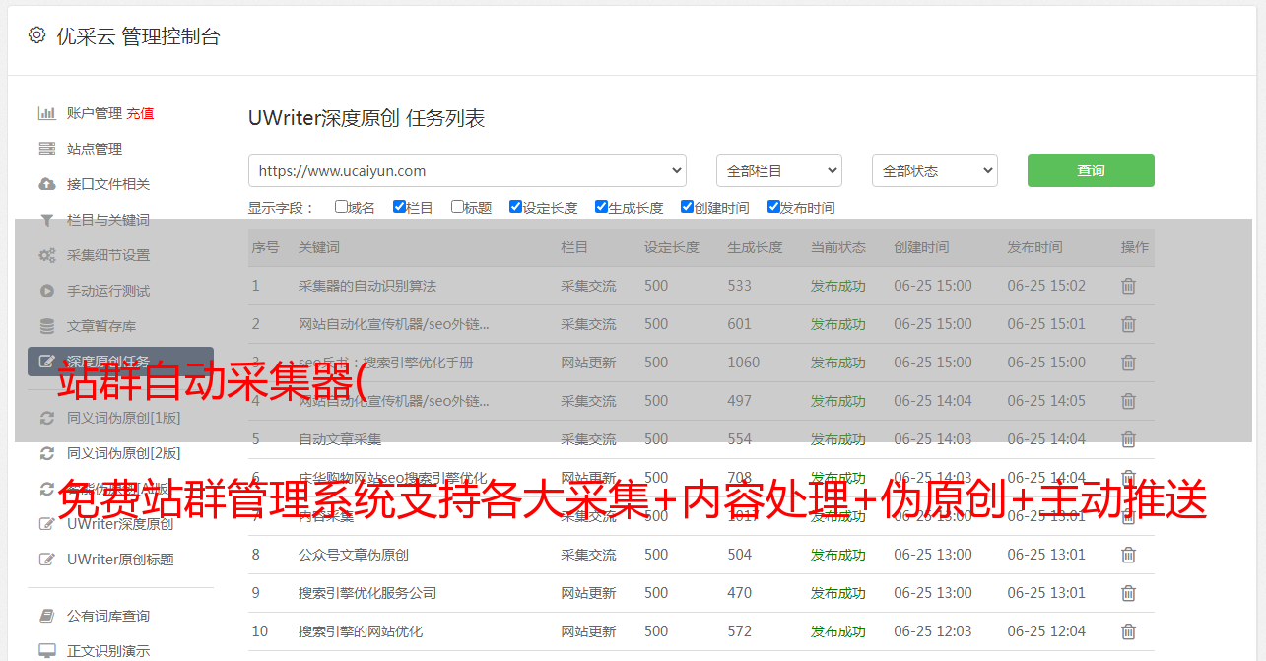Screen dimensions: 1266x661
Task: Click the play icon beside 手动运行测试
Action: pyautogui.click(x=46, y=291)
